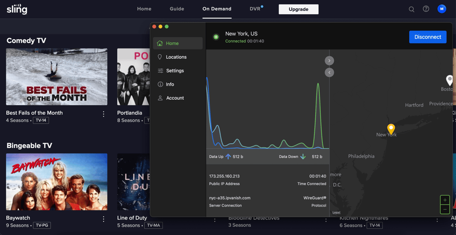Click the Disconnect button
This screenshot has height=235, width=456.
[x=428, y=37]
